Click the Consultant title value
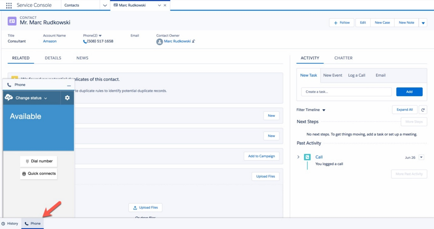Screen dimensions: 434x229 [x=16, y=41]
